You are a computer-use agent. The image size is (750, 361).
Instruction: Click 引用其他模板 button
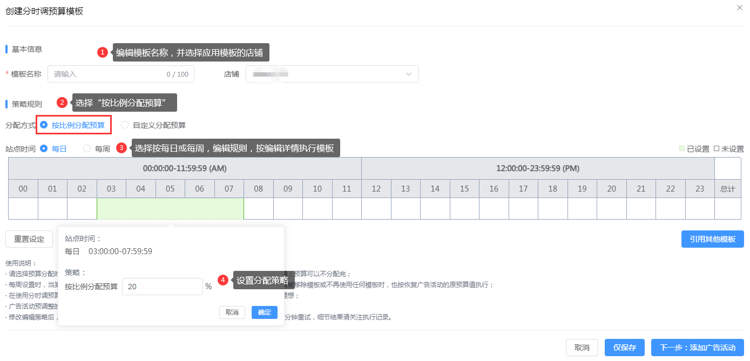(x=712, y=239)
